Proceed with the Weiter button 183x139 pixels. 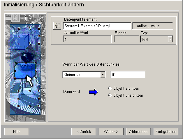coord(111,131)
